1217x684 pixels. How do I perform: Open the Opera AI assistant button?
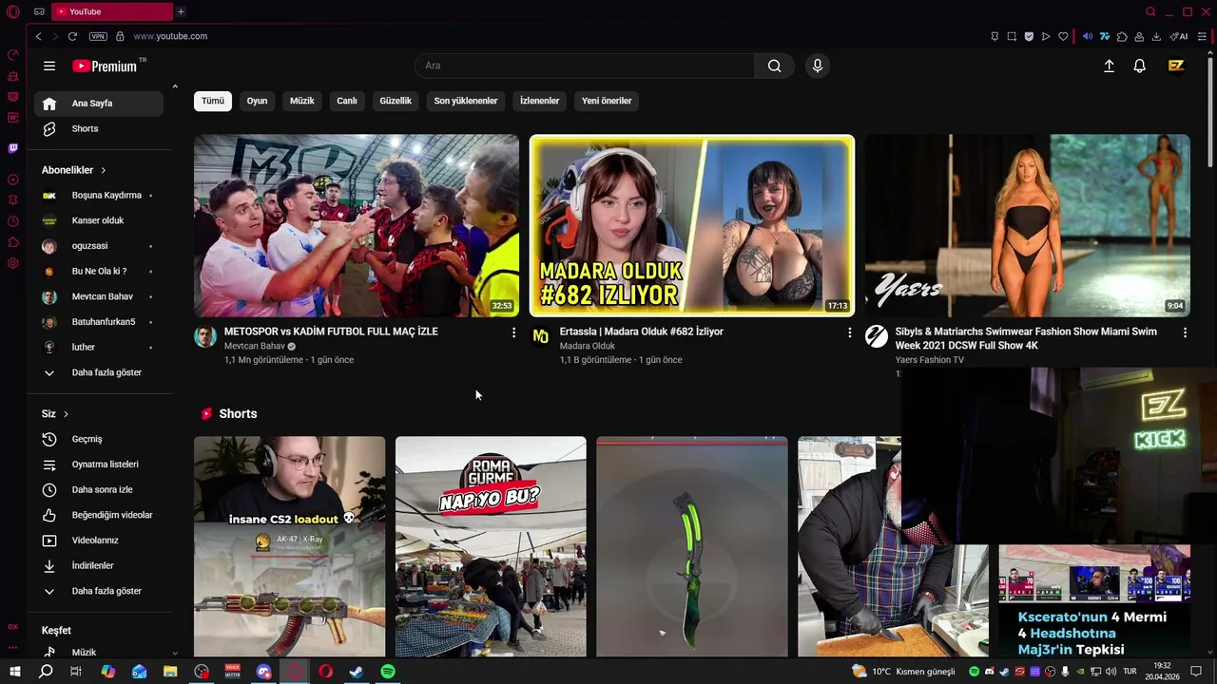click(1179, 36)
